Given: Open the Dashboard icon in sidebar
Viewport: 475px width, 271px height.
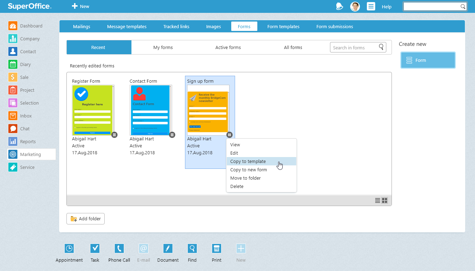Looking at the screenshot, I should tap(13, 26).
